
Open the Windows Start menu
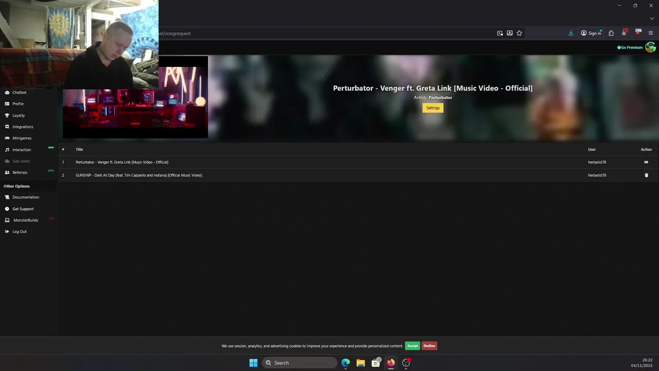[x=253, y=363]
